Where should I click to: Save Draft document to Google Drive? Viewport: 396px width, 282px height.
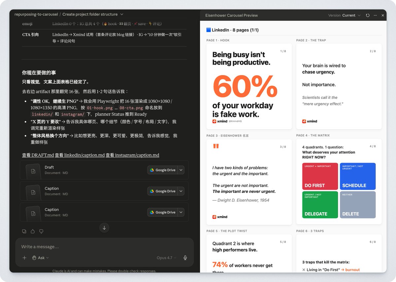[x=162, y=170]
